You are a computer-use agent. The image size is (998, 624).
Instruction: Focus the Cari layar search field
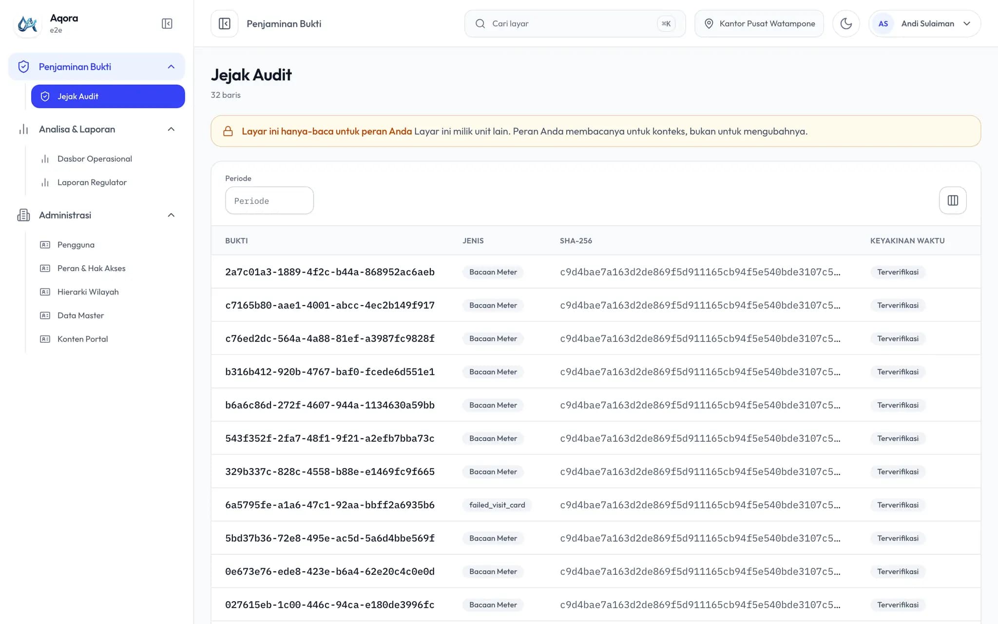click(x=575, y=23)
